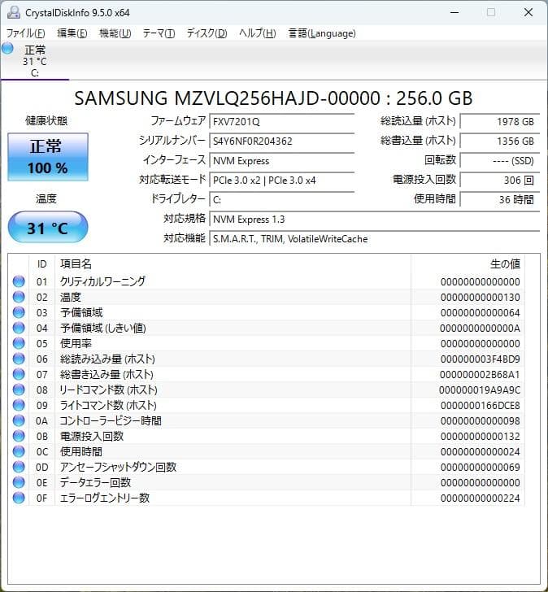
Task: Click the 健康状態 label
Action: click(46, 121)
